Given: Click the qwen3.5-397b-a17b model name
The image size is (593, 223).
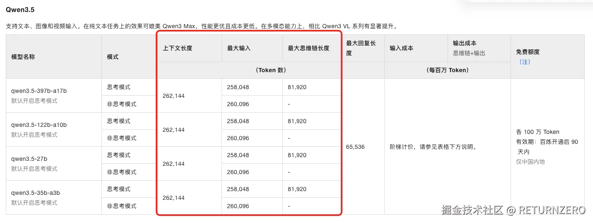Looking at the screenshot, I should click(x=39, y=91).
